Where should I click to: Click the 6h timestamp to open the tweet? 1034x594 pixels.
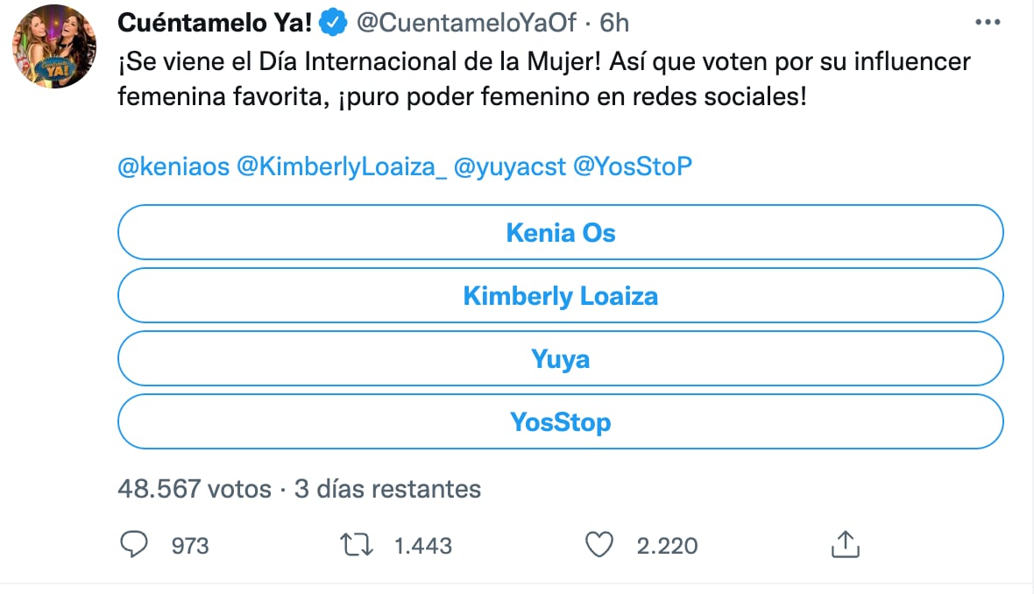616,24
